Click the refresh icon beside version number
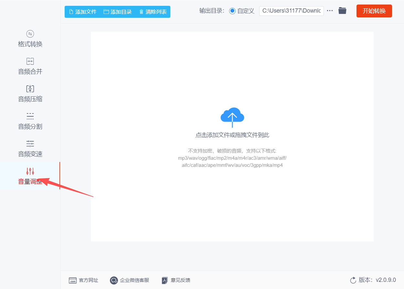This screenshot has height=289, width=404. [353, 280]
